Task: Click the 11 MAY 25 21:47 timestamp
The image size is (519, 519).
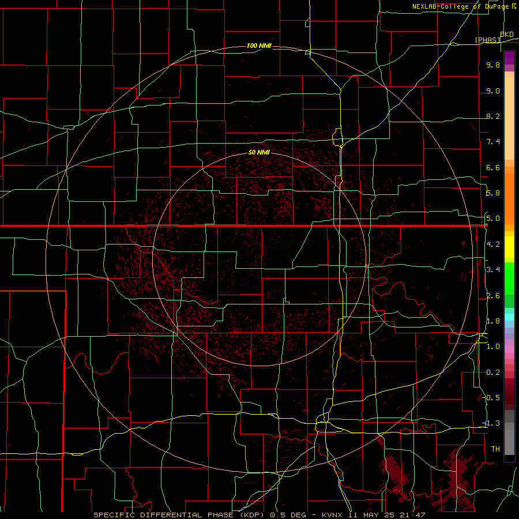Action: (x=386, y=515)
